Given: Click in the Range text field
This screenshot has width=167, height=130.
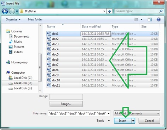Looking at the screenshot, I should pyautogui.click(x=66, y=97).
